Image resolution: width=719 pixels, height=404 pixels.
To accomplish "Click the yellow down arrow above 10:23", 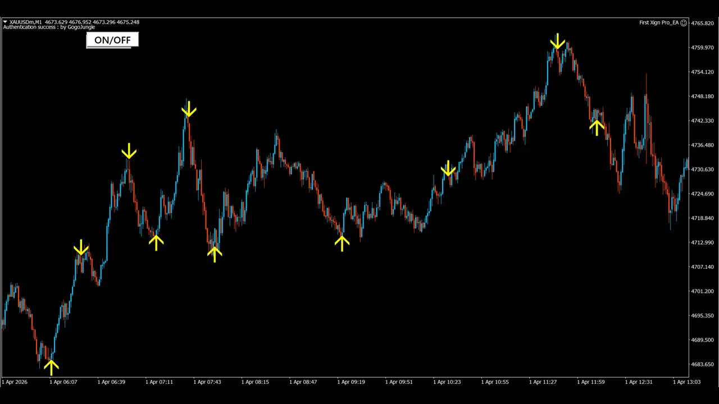I will click(x=448, y=168).
